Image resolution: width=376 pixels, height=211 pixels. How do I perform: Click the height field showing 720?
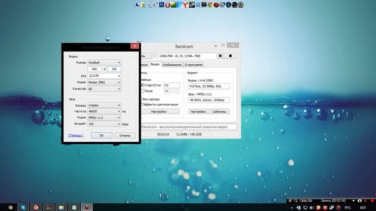114,69
